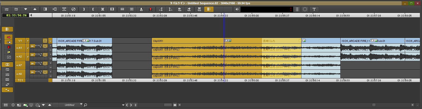
Task: Select the red Lift/Overwrite segment arrow
Action: (x=9, y=37)
